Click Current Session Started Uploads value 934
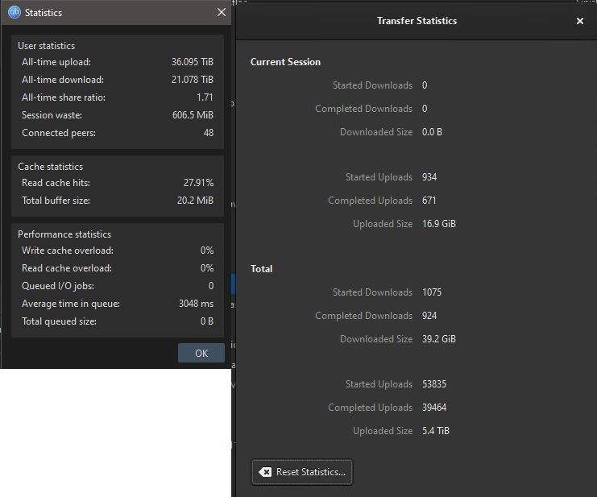The image size is (597, 497). (429, 177)
